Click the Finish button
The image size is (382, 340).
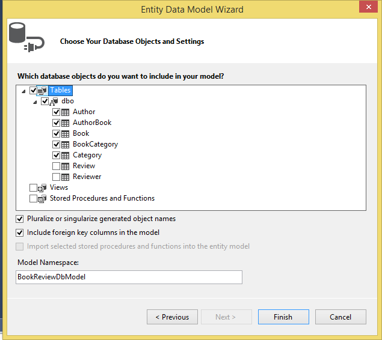pos(283,317)
